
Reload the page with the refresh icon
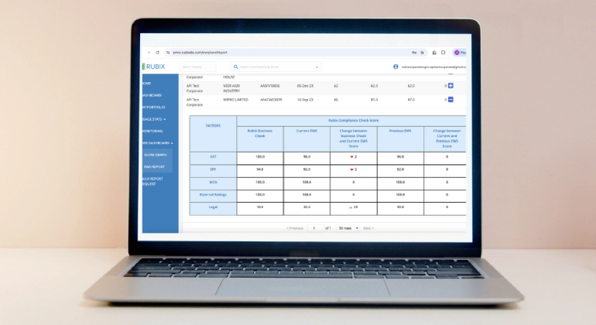pos(157,53)
